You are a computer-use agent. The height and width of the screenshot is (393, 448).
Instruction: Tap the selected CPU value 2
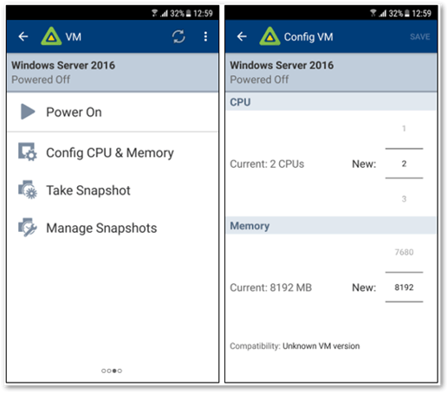pos(404,164)
